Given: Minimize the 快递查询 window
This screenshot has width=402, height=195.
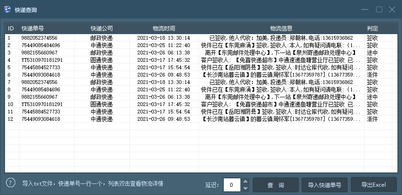Looking at the screenshot, I should (x=365, y=10).
